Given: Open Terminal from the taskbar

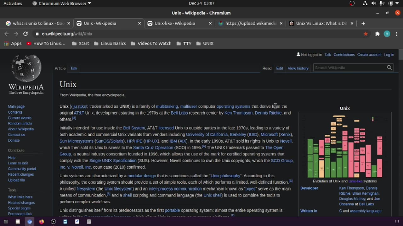Looking at the screenshot, I should [x=6, y=222].
